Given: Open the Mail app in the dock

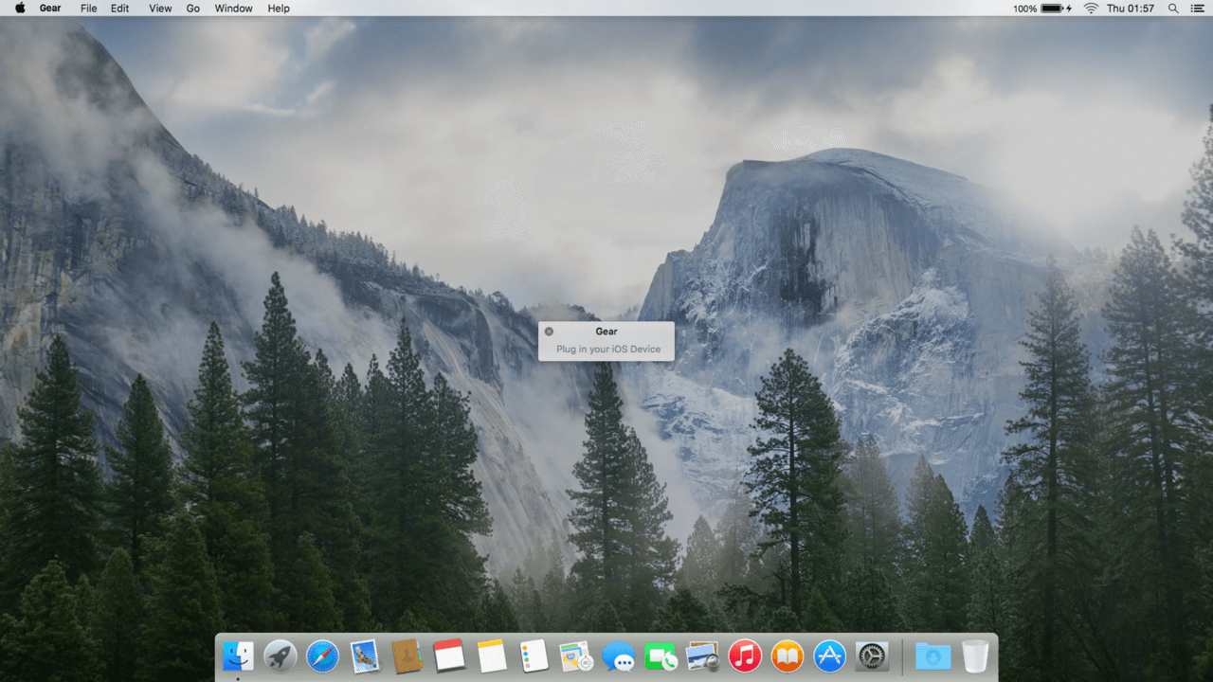Looking at the screenshot, I should [365, 655].
